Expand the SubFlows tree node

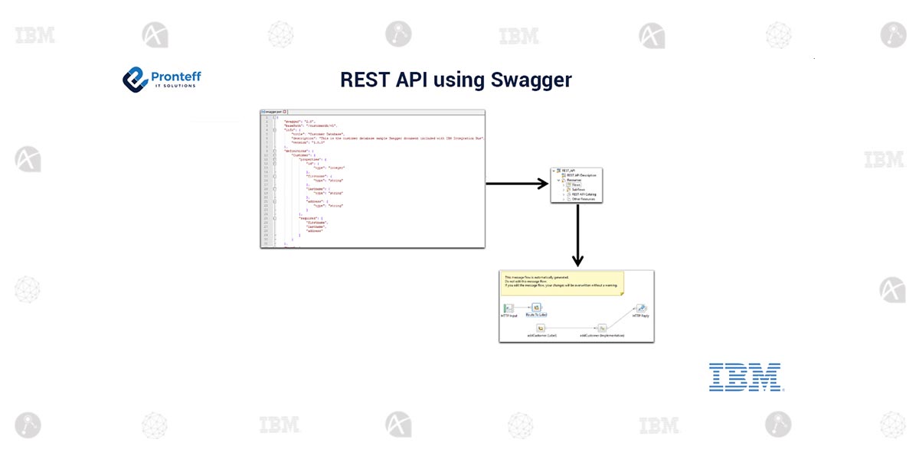click(x=564, y=190)
